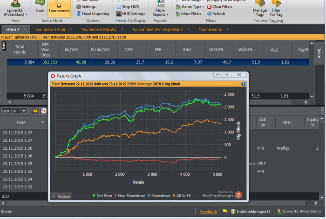This screenshot has height=219, width=326.
Task: Open the Game Type filter dropdown
Action: point(190,7)
